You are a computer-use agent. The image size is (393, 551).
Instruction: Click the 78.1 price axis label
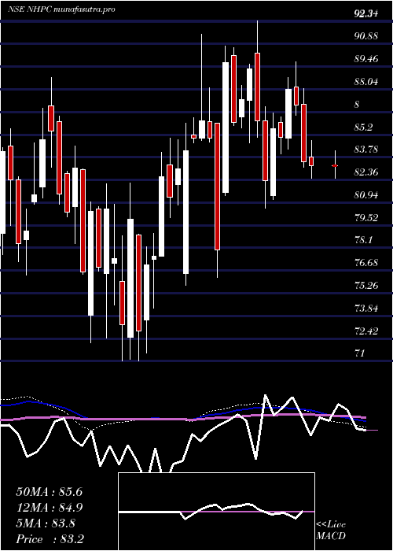click(x=363, y=240)
